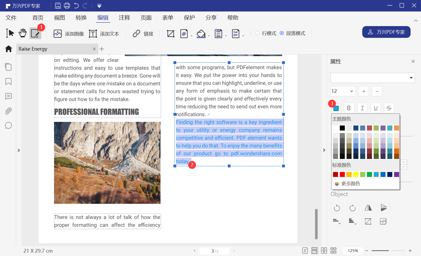Image resolution: width=421 pixels, height=256 pixels.
Task: Click the link (链接) tool icon
Action: 137,34
